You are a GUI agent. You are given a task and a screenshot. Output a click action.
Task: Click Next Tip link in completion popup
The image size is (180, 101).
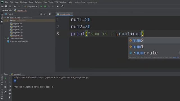tap(176, 58)
